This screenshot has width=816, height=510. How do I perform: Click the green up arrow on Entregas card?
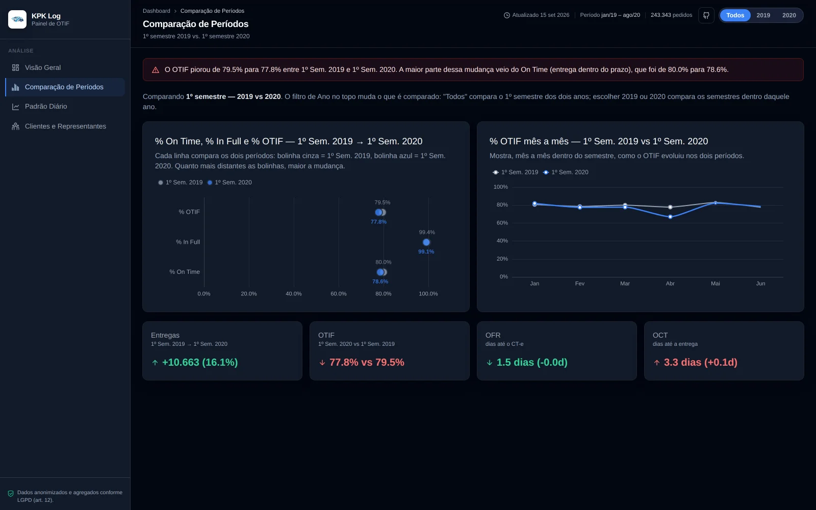[155, 363]
